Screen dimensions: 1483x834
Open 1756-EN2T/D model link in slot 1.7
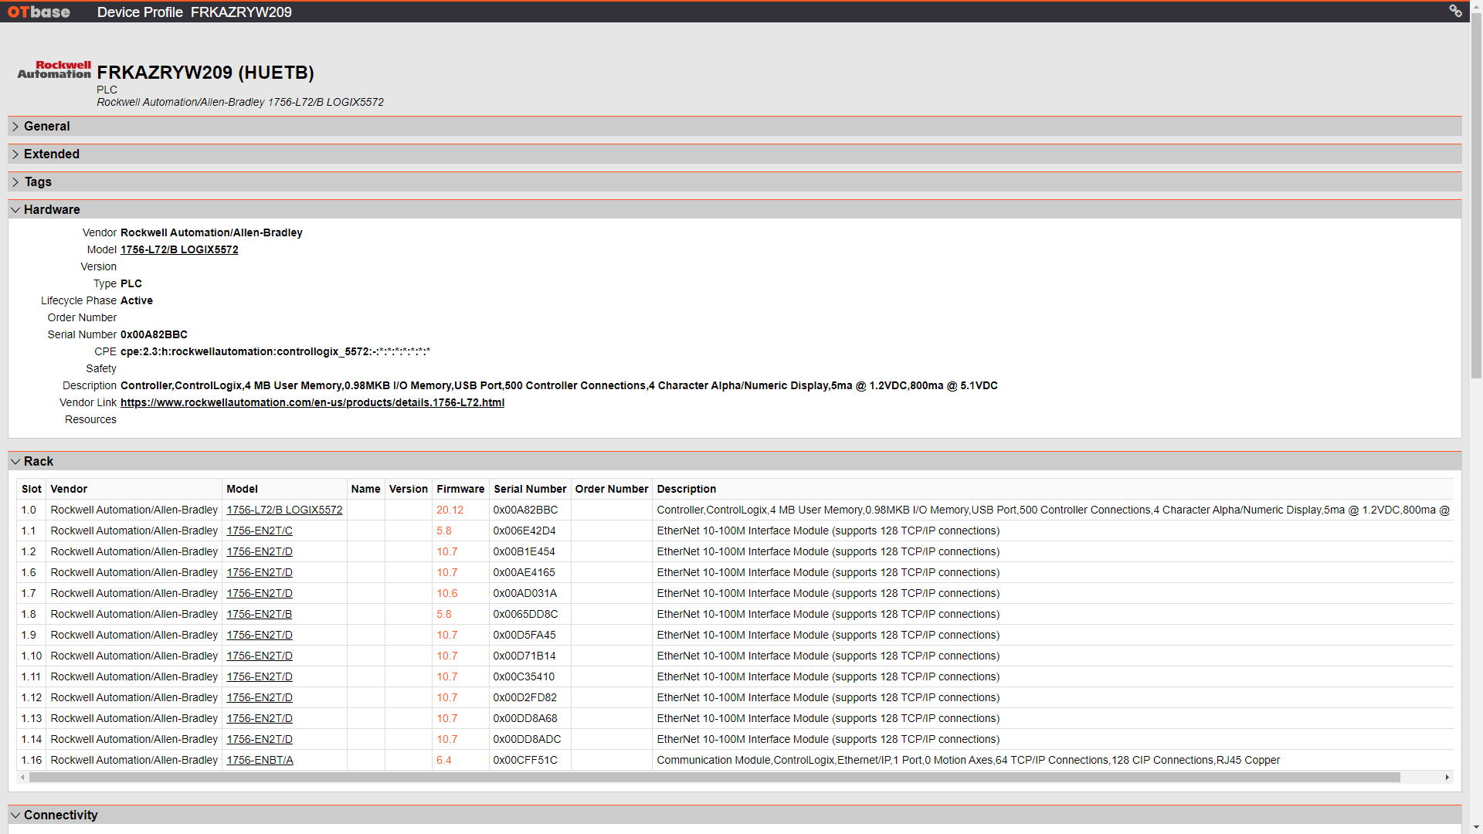click(260, 593)
